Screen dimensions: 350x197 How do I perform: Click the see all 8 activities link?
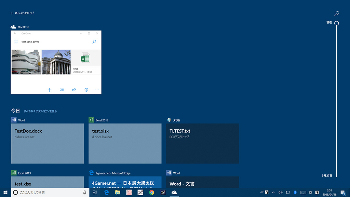tap(40, 111)
